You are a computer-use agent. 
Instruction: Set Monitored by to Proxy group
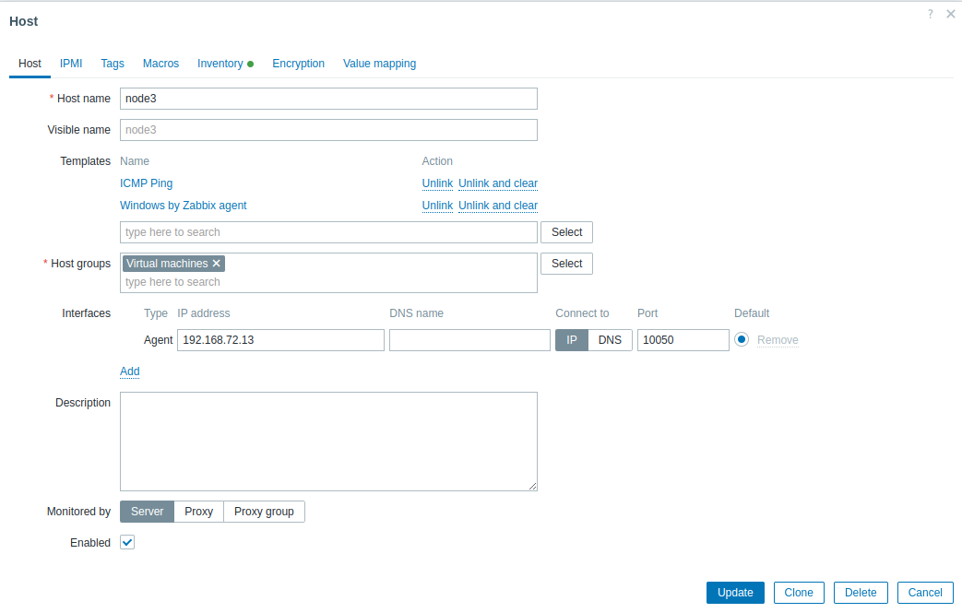click(x=264, y=512)
